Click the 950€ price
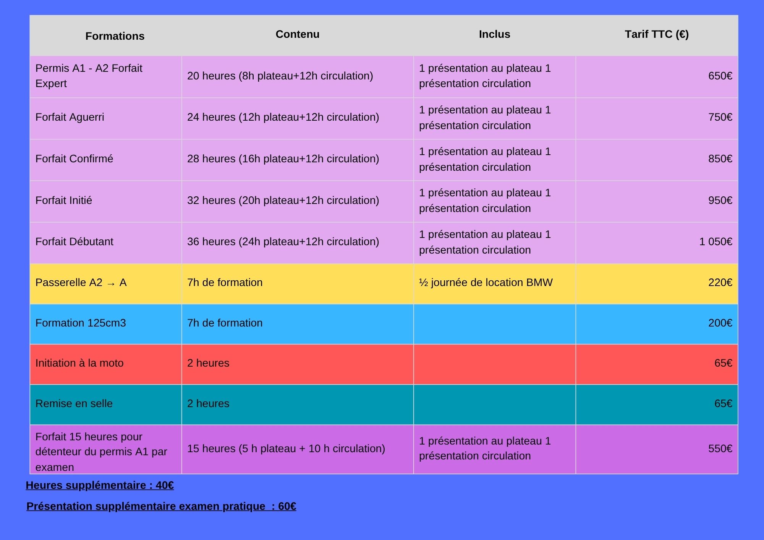Screen dimensions: 764x540 (720, 200)
